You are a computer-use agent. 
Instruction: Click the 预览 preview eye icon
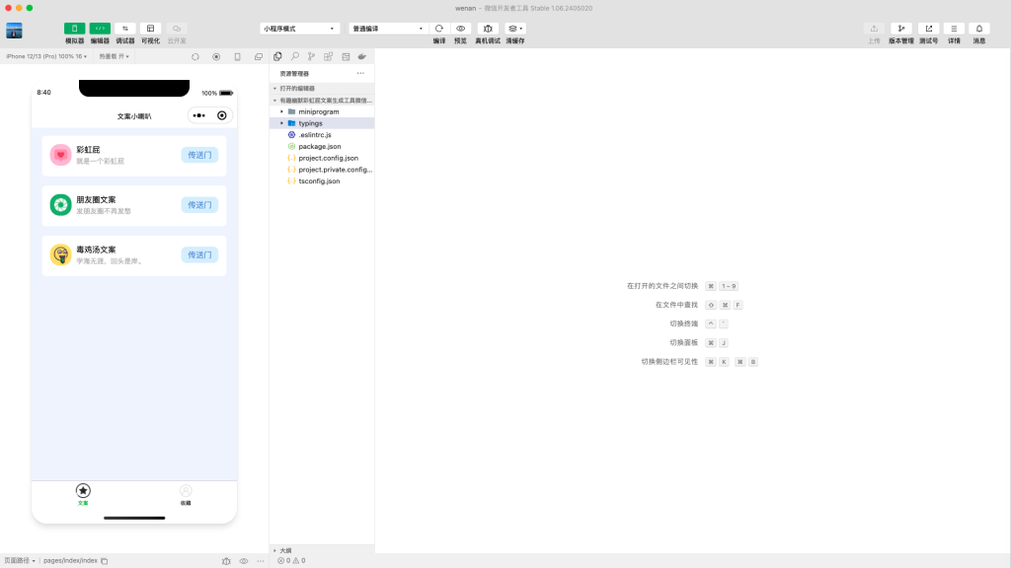coord(460,29)
